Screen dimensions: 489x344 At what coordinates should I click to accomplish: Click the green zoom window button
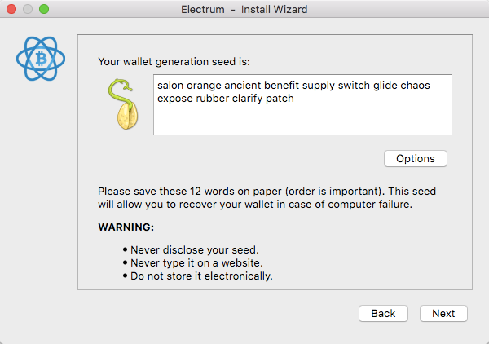coord(44,9)
